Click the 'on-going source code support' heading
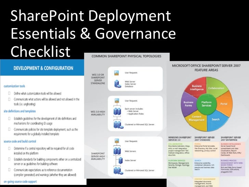 (20, 182)
